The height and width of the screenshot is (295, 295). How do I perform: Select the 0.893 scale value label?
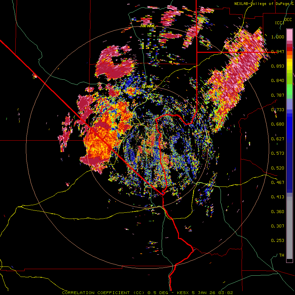[x=278, y=66]
